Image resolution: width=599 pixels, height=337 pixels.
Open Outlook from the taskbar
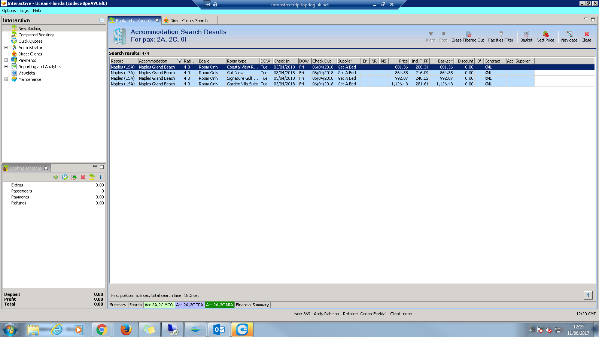pos(219,330)
